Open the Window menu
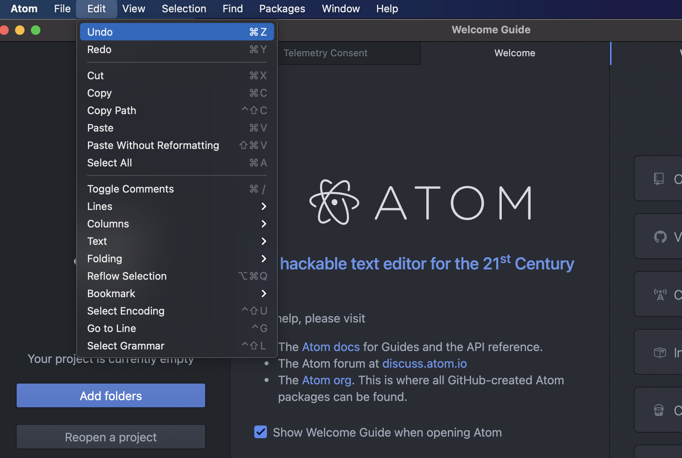Screen dimensions: 682x458 341,9
